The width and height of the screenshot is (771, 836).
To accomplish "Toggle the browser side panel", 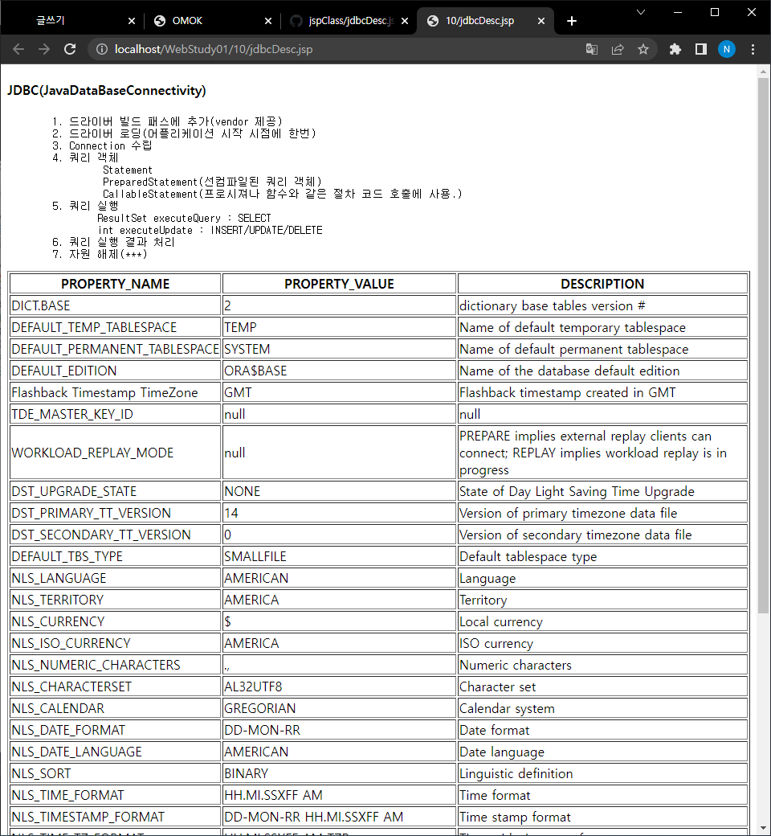I will coord(700,49).
